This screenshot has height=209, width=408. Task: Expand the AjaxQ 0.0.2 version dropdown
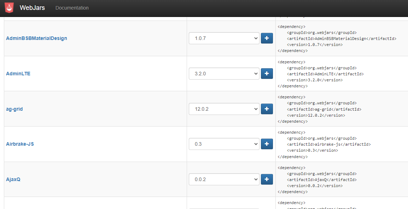click(224, 179)
